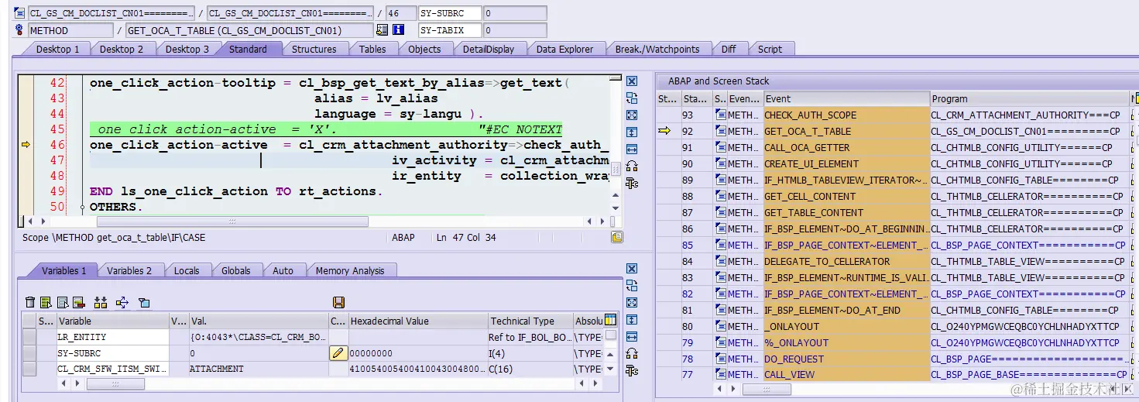Open the services headphone icon beside variables panel
1139x402 pixels.
pos(632,354)
